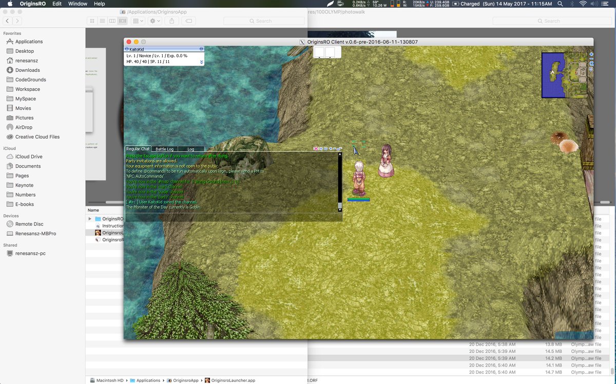616x384 pixels.
Task: Open the OriginsRO application menu
Action: point(32,4)
